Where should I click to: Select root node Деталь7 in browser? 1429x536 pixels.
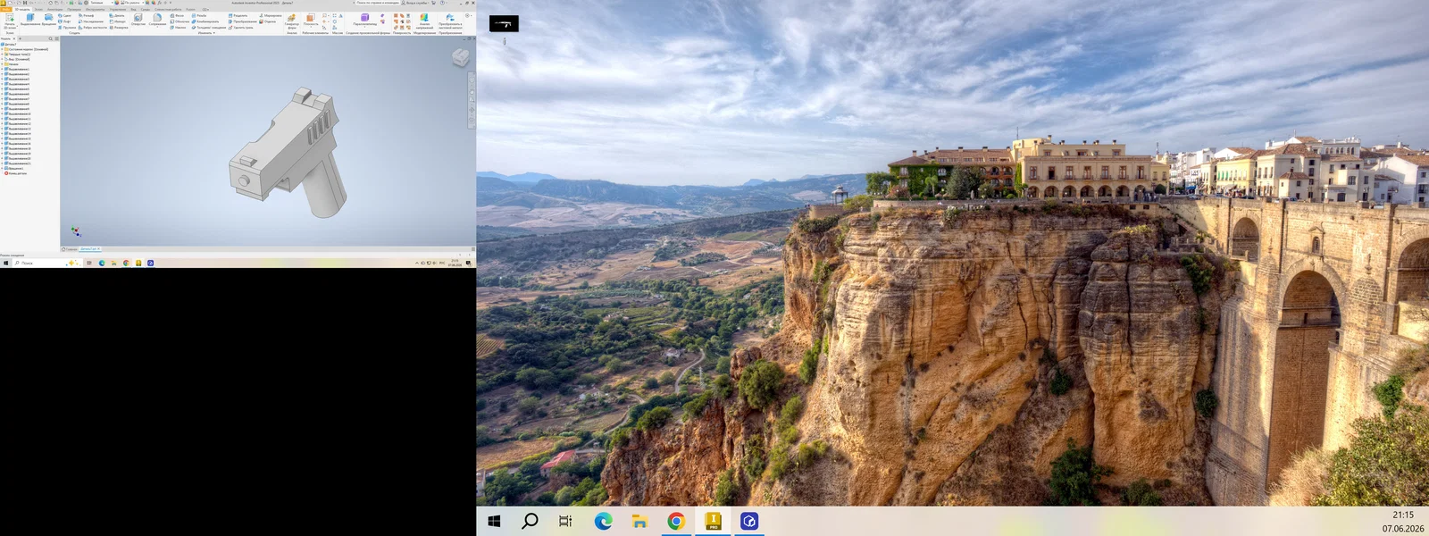pos(9,44)
